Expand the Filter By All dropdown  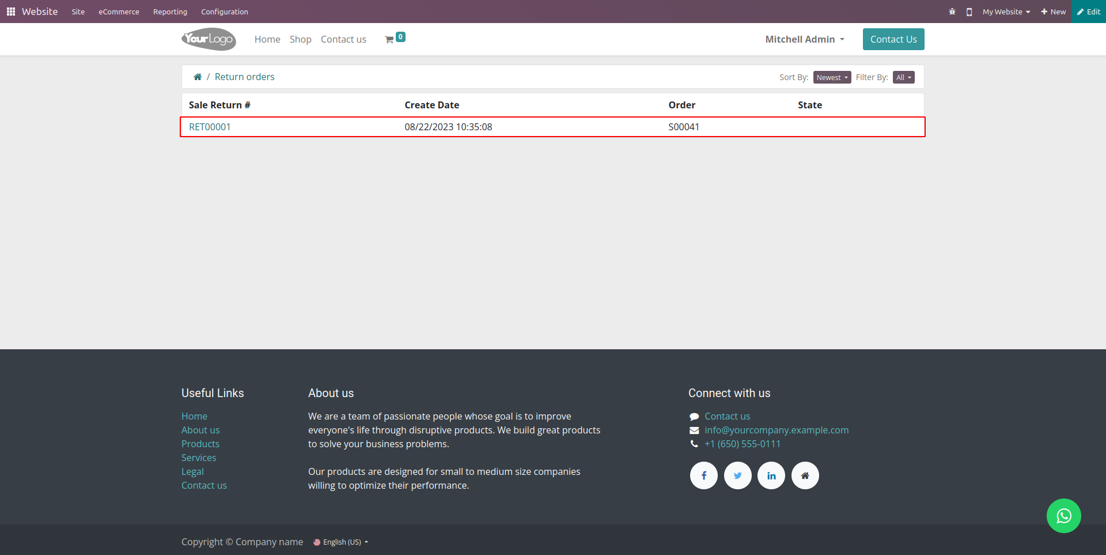click(x=904, y=77)
